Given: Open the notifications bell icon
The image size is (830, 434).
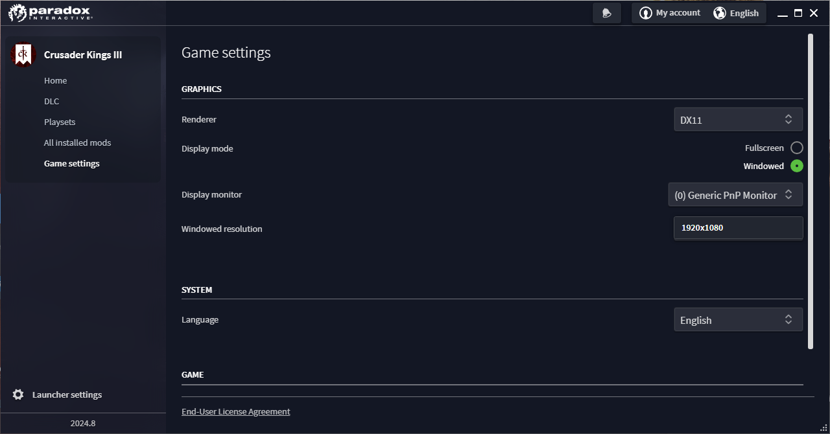Looking at the screenshot, I should pyautogui.click(x=607, y=13).
